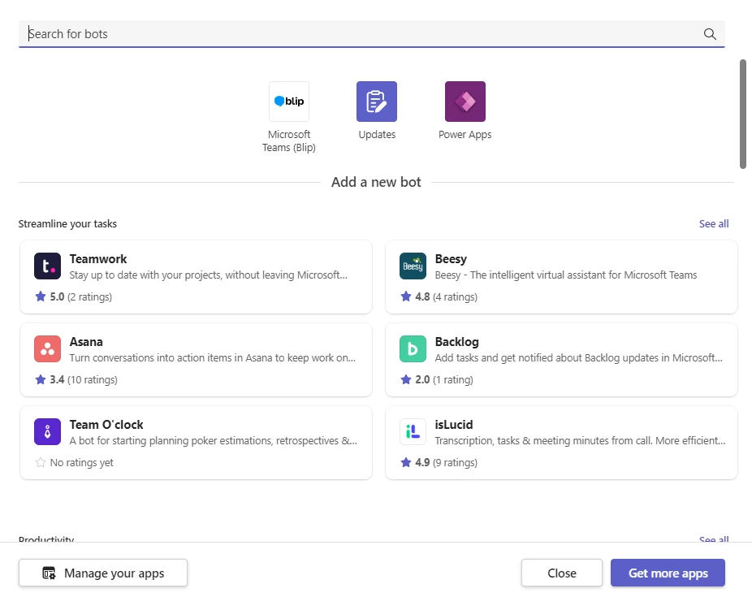Open the Power Apps bot icon
Viewport: 752px width, 597px height.
[x=465, y=102]
